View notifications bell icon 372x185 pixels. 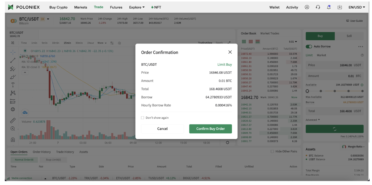point(329,7)
